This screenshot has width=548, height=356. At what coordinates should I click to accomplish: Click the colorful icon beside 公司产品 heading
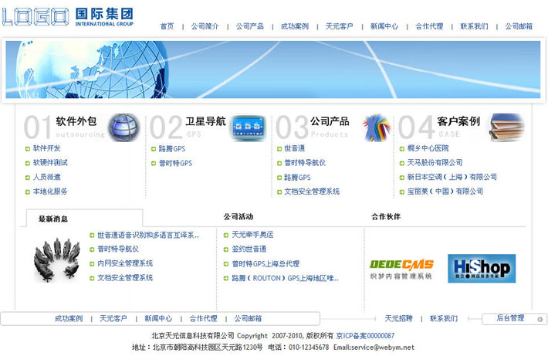376,127
